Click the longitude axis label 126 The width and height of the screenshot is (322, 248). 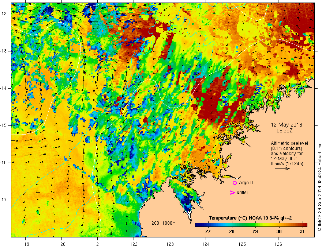(278, 244)
